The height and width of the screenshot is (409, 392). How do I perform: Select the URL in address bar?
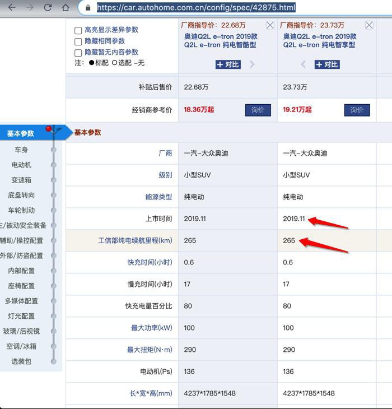pos(196,7)
